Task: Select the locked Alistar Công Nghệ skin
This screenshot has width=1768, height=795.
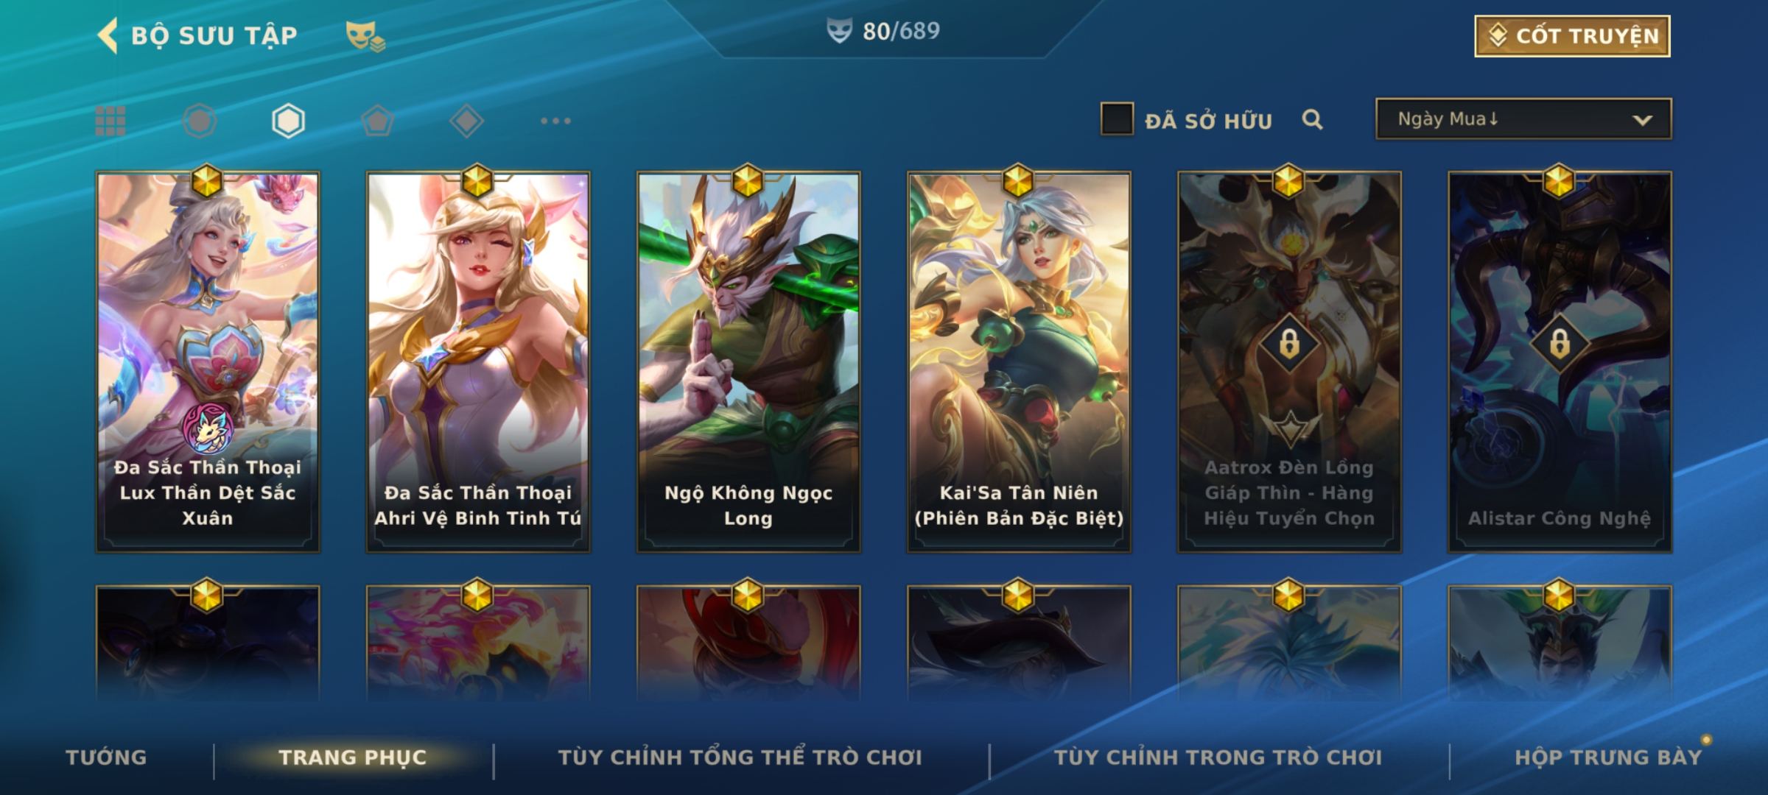Action: (x=1560, y=361)
